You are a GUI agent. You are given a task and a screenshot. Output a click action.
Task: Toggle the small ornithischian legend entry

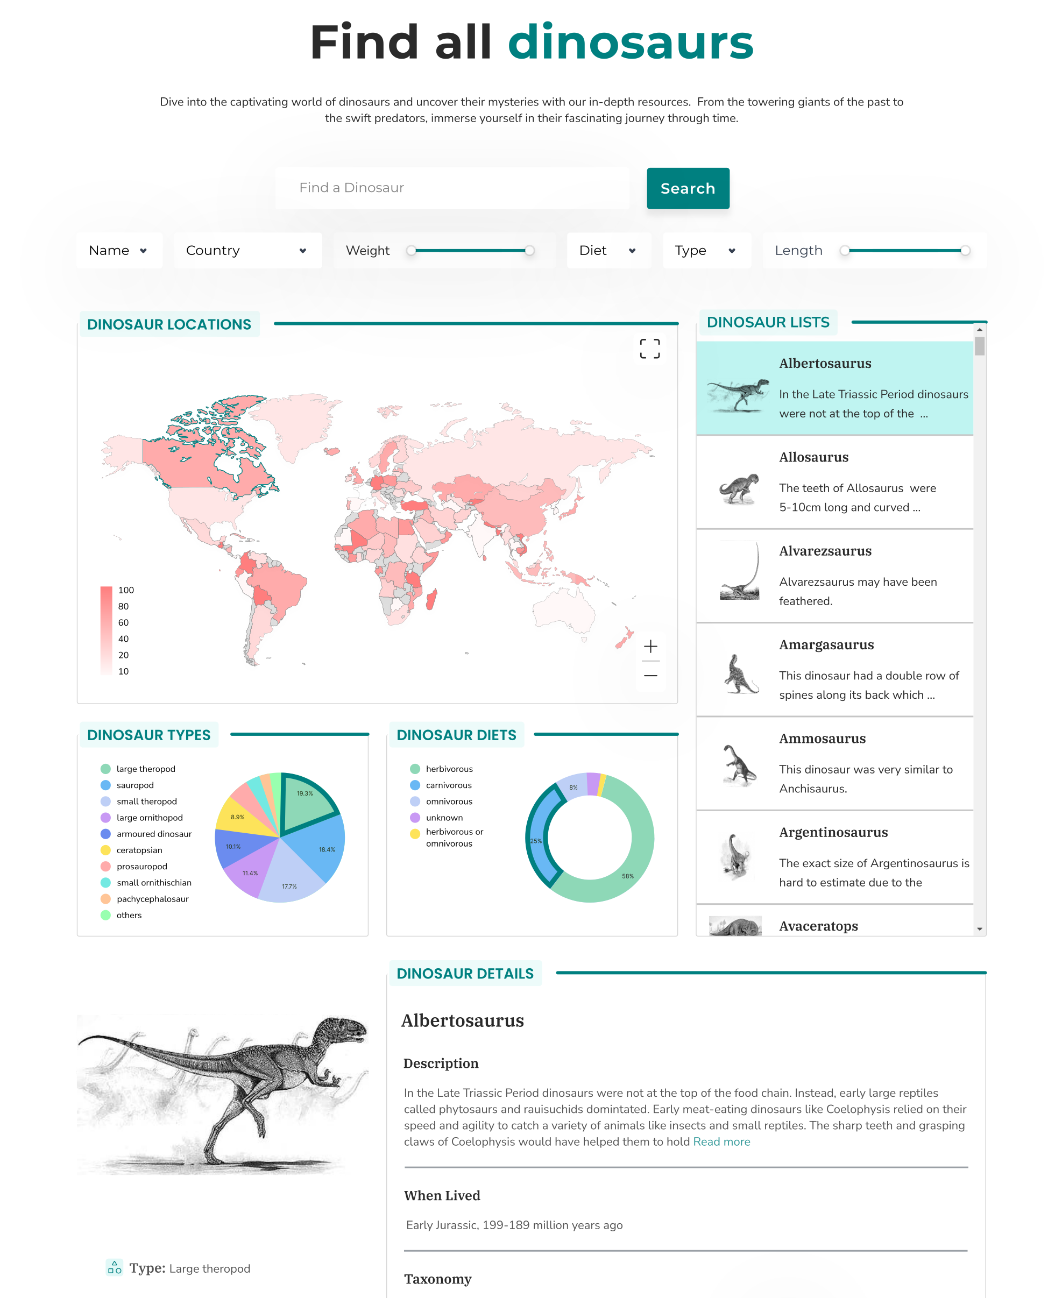click(146, 882)
